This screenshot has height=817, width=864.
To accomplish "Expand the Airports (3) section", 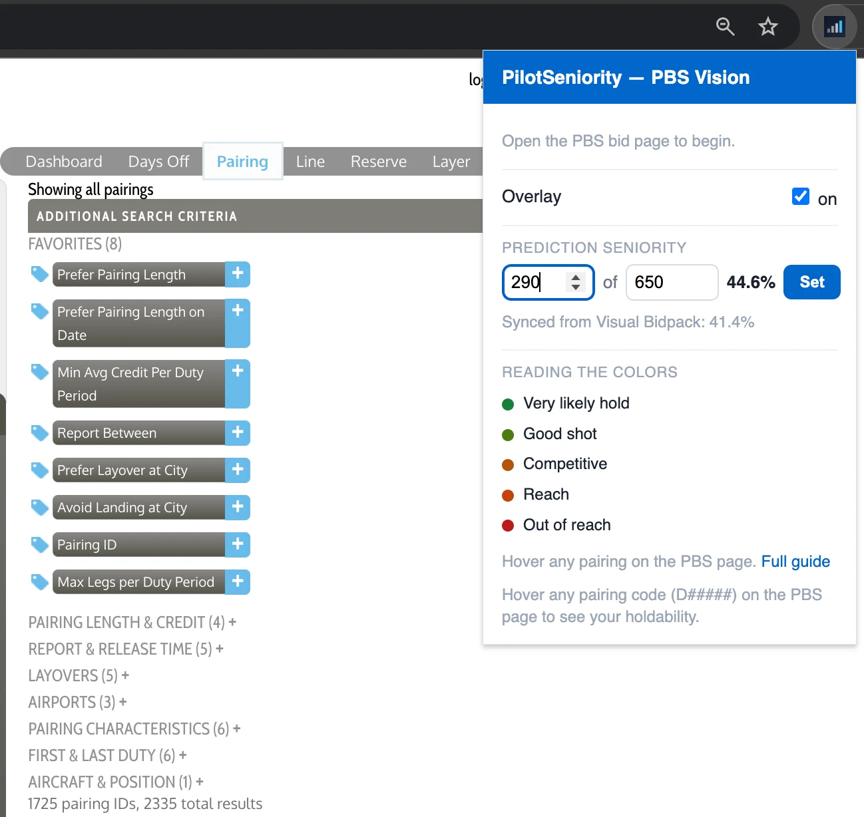I will (x=77, y=702).
